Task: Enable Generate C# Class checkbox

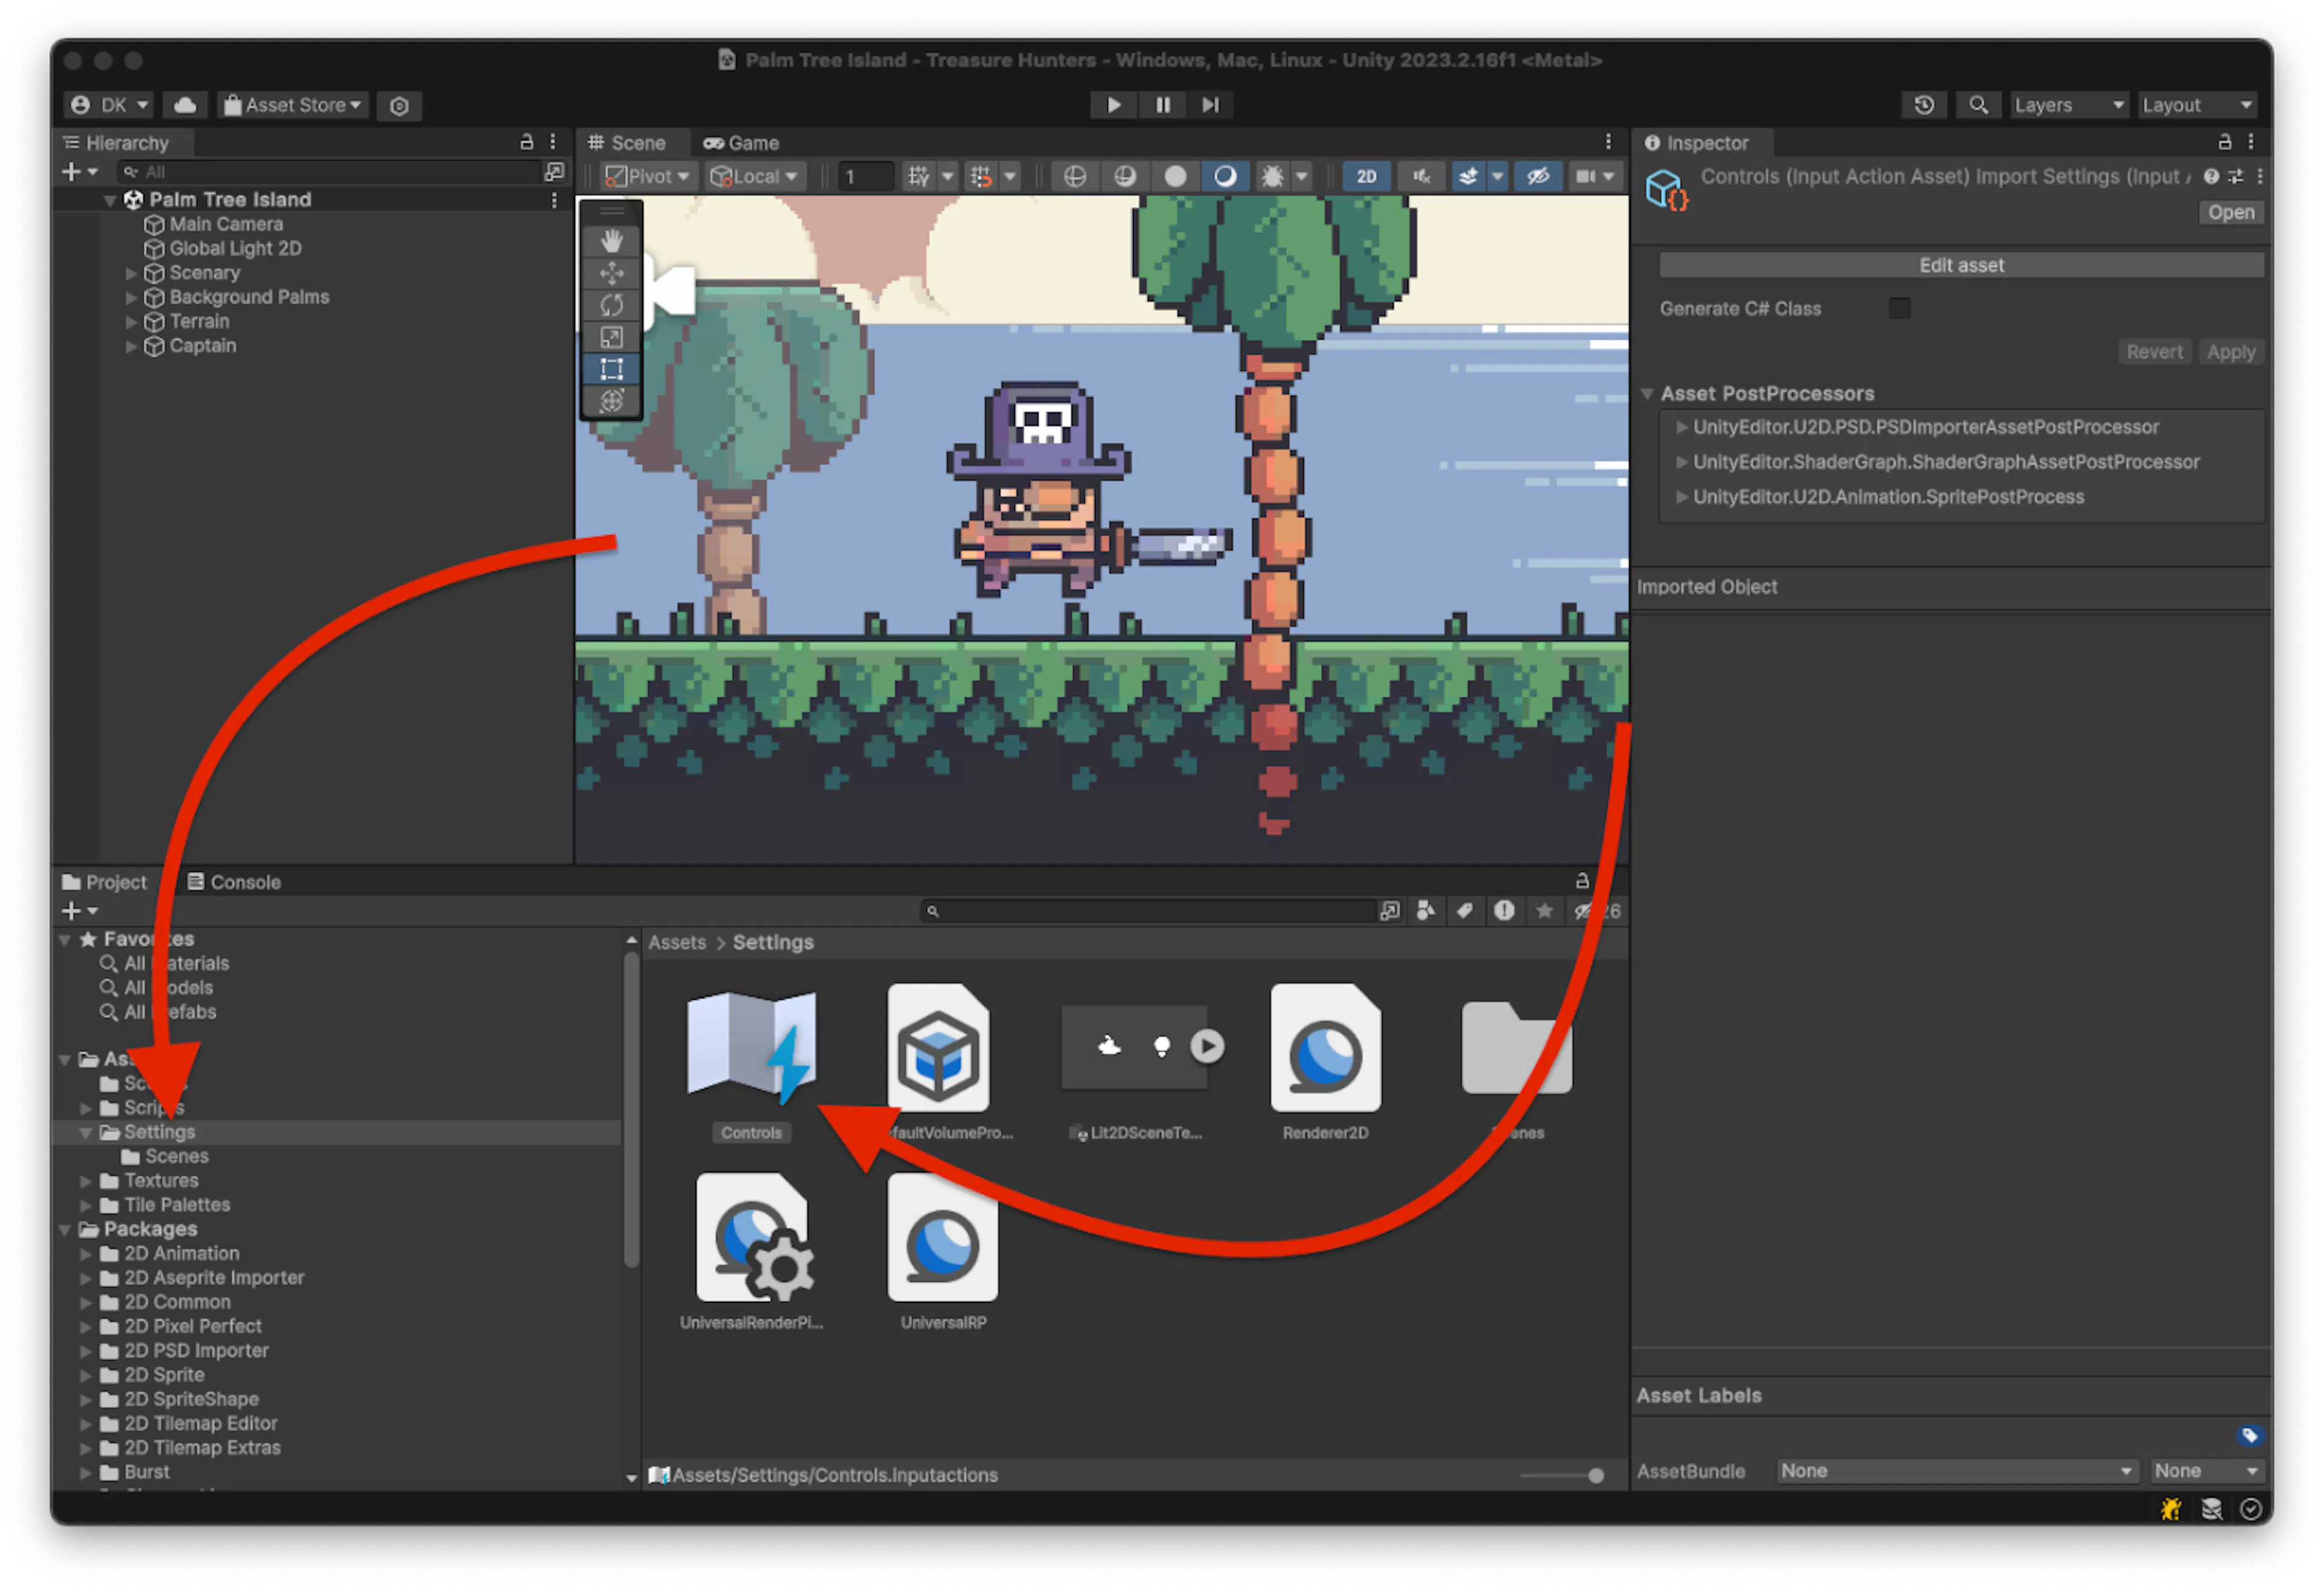Action: [1899, 309]
